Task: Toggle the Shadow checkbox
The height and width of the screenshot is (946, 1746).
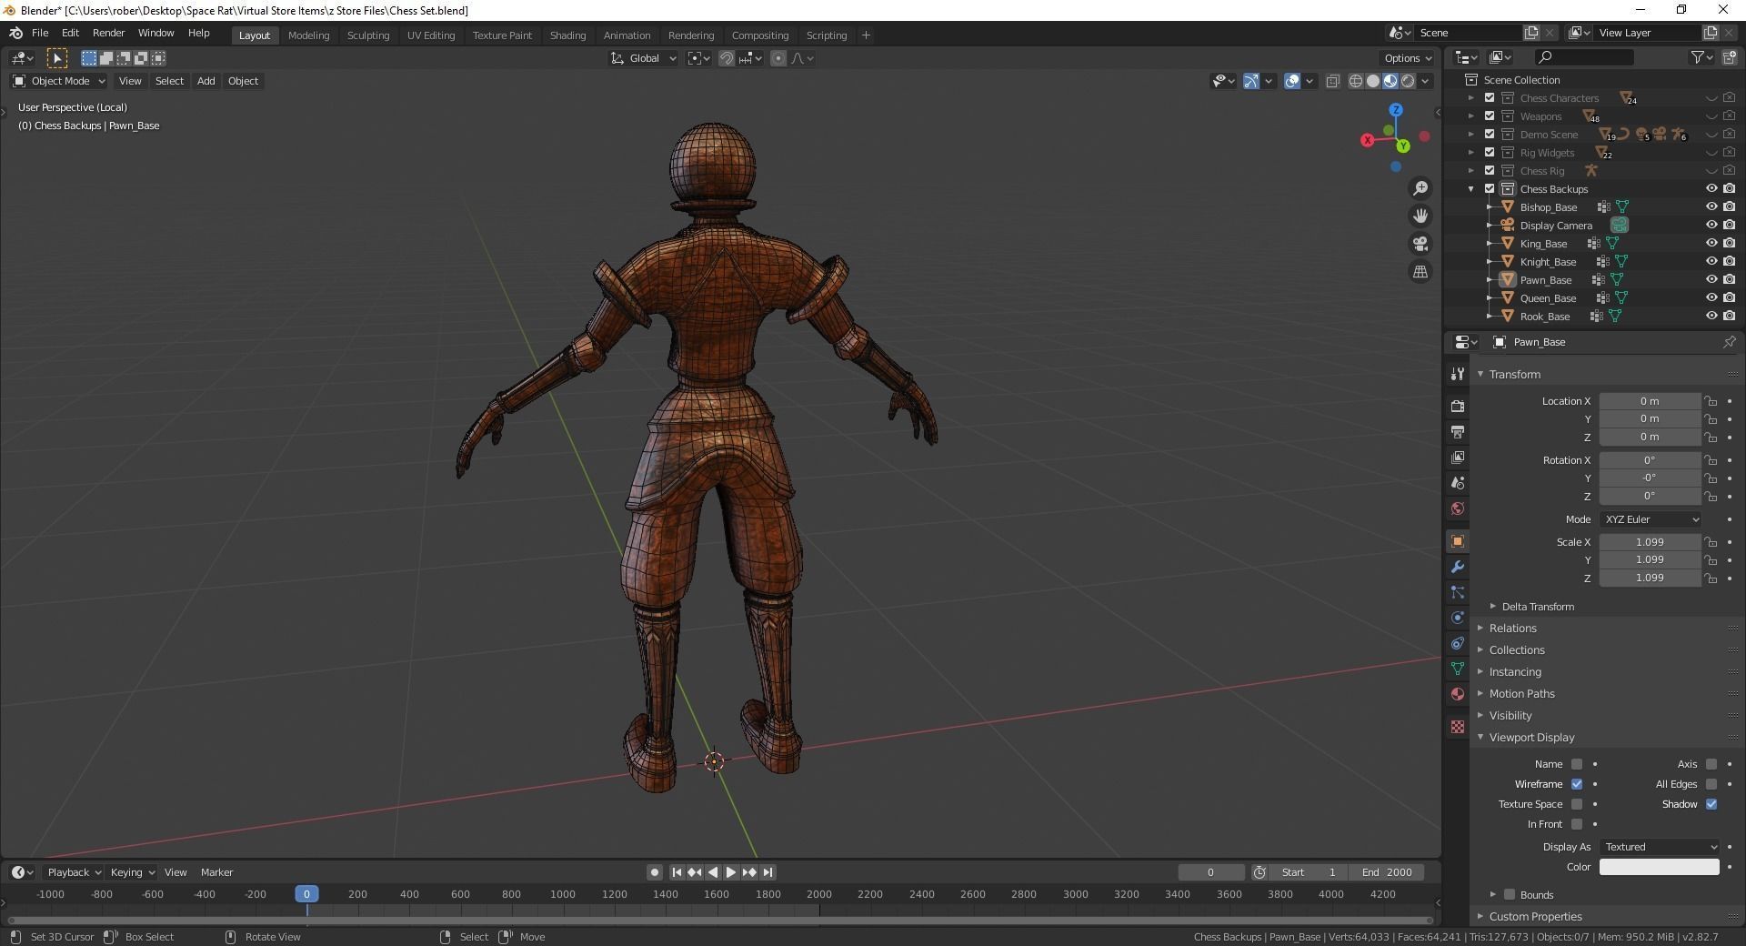Action: [x=1711, y=804]
